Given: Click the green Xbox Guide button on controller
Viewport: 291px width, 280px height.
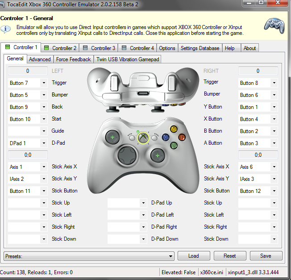Looking at the screenshot, I should 142,138.
